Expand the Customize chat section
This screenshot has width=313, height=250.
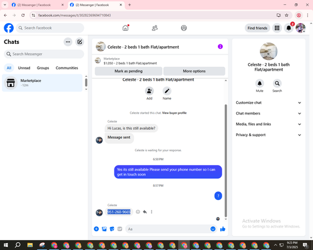point(269,102)
